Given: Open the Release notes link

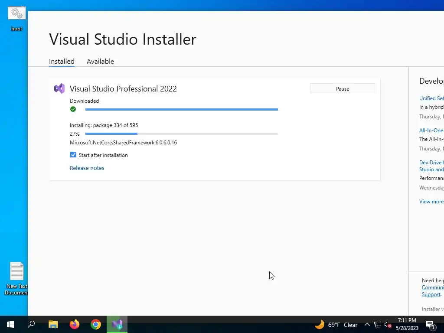Looking at the screenshot, I should pyautogui.click(x=87, y=168).
